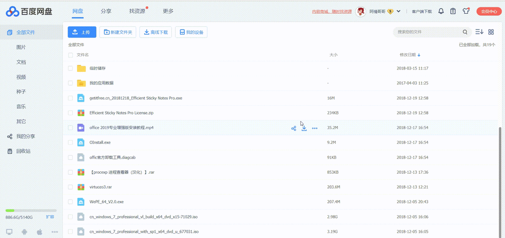This screenshot has height=238, width=505.
Task: Click the zip icon of Efficient Sticky Notes License
Action: pyautogui.click(x=81, y=113)
